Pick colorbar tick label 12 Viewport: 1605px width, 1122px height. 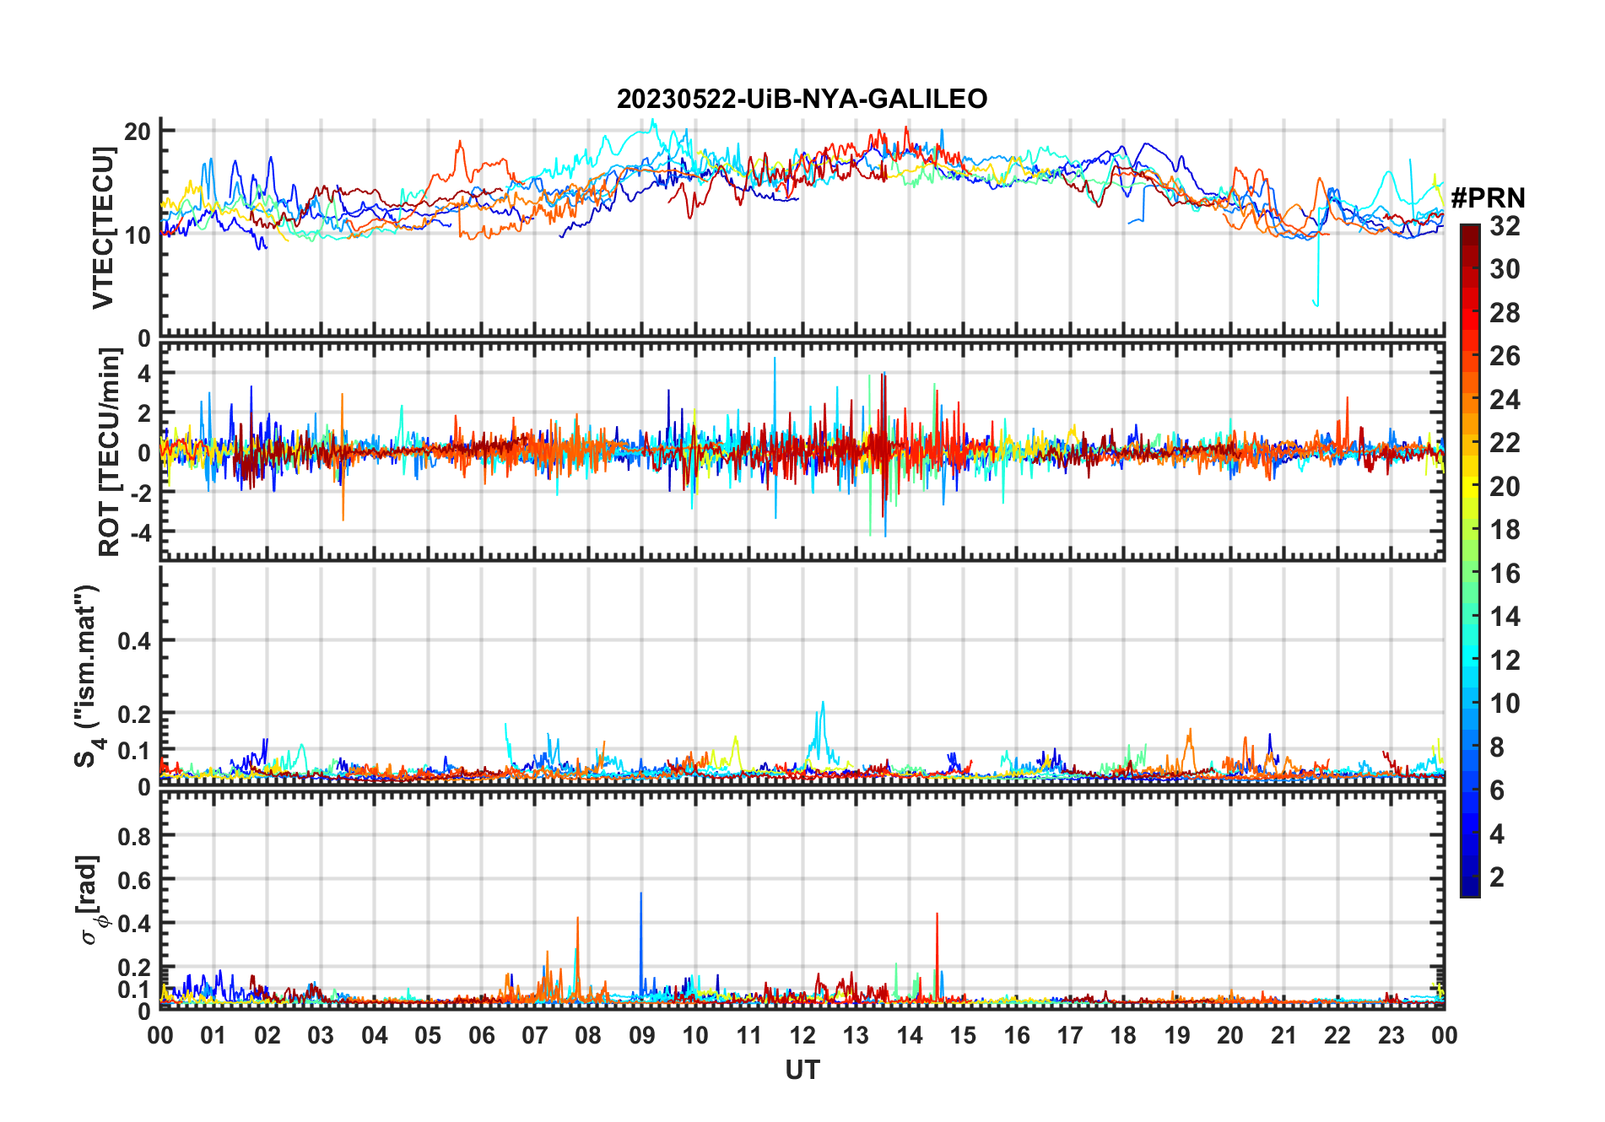coord(1505,660)
